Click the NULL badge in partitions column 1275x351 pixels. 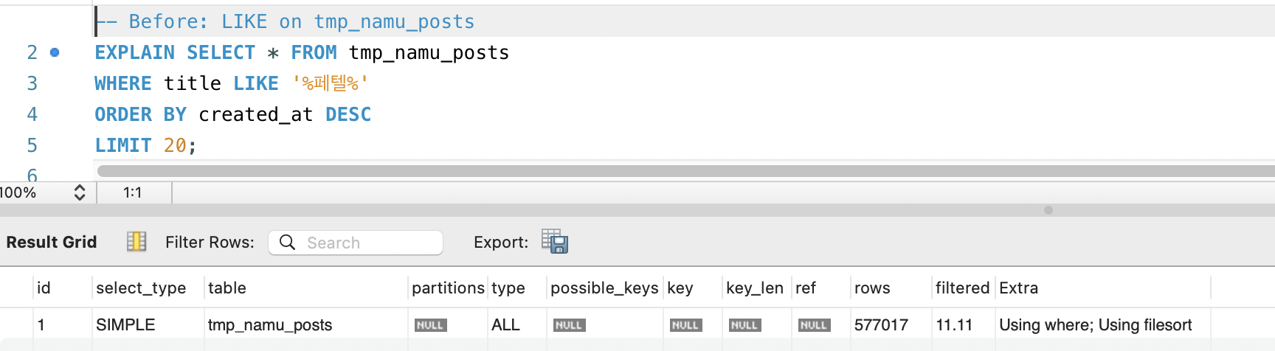click(430, 325)
